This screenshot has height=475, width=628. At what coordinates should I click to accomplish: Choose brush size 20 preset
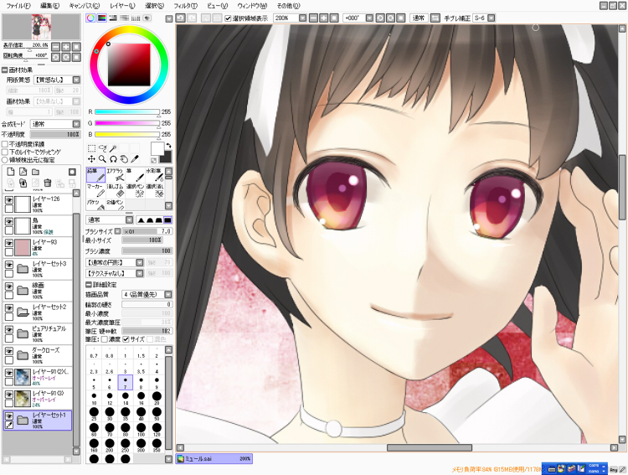coord(157,397)
